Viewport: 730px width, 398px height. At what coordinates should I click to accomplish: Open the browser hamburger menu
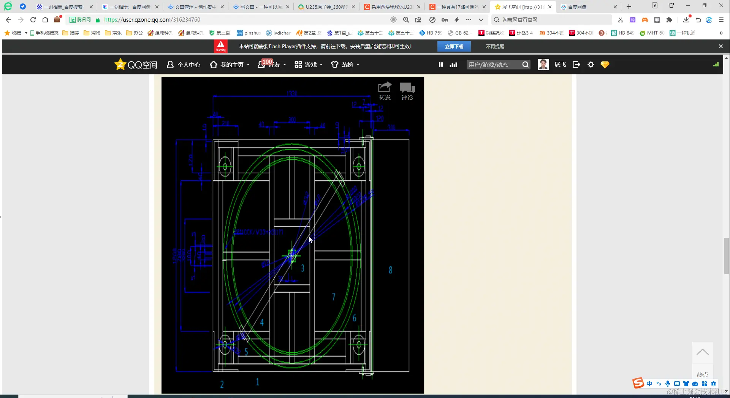point(721,20)
